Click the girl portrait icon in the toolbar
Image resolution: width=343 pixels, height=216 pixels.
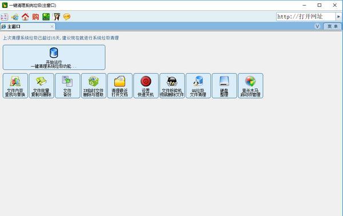(57, 17)
